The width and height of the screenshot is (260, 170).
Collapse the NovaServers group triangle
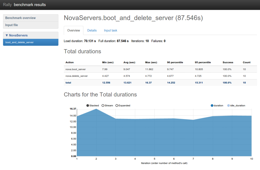point(7,35)
